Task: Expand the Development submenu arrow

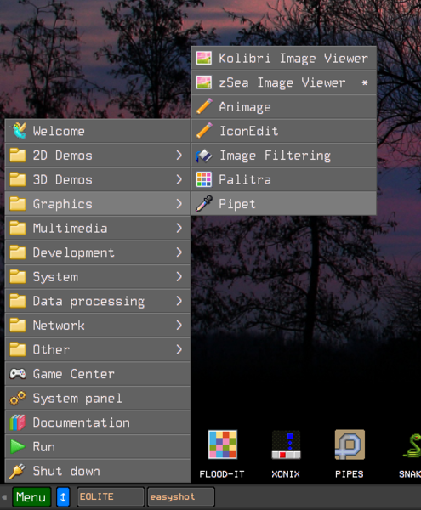Action: point(179,252)
